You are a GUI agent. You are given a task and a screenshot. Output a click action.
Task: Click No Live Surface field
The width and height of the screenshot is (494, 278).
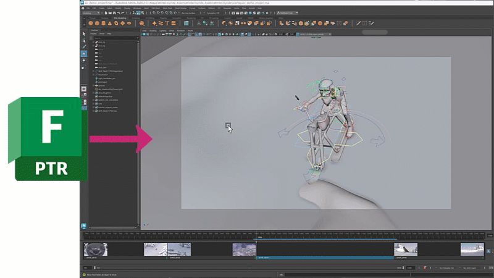click(x=188, y=13)
